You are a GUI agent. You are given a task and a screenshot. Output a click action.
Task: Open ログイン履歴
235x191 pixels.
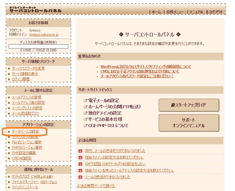[21, 79]
